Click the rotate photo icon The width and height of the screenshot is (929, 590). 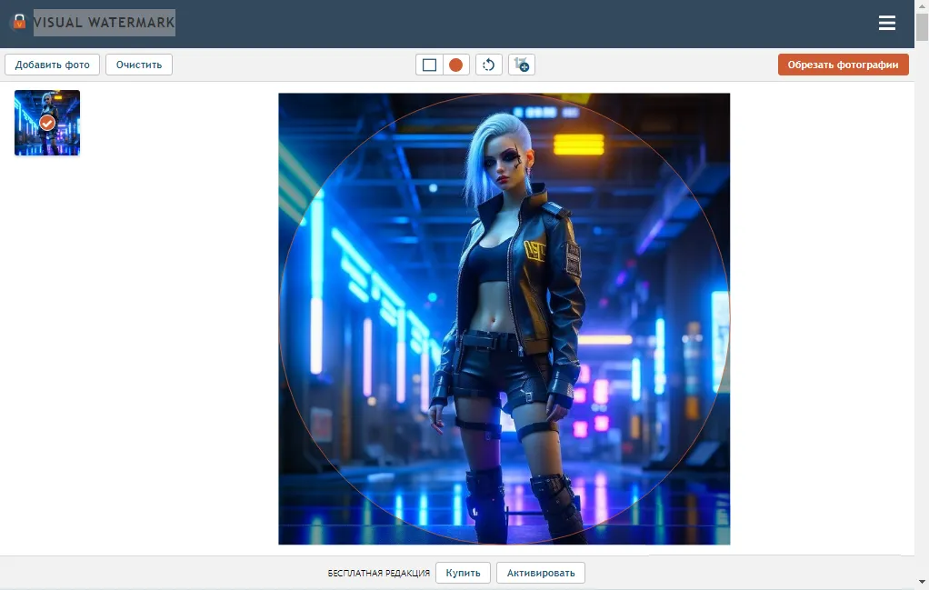pos(488,65)
